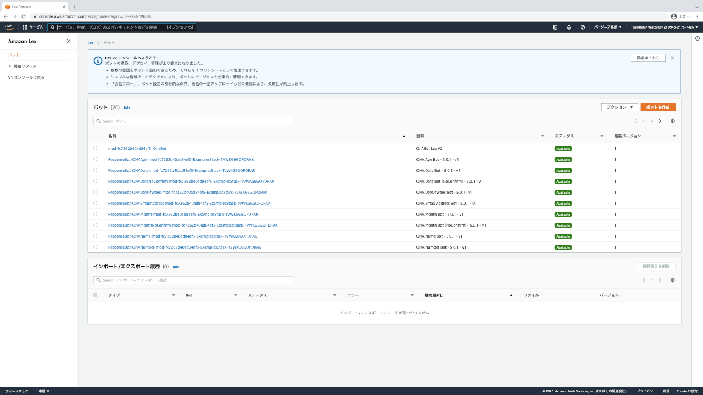
Task: Open the AWS notifications bell
Action: pyautogui.click(x=569, y=27)
